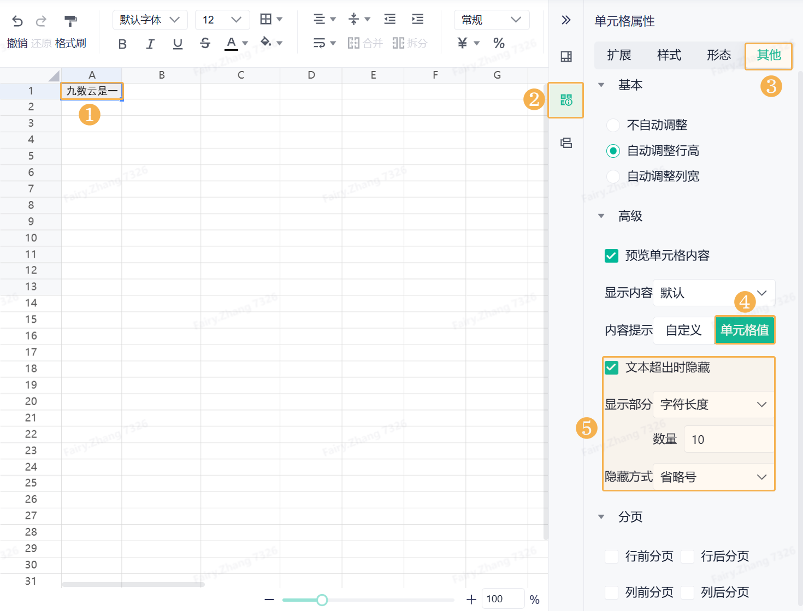Click the select-all corner triangle
The height and width of the screenshot is (611, 803).
tap(54, 76)
